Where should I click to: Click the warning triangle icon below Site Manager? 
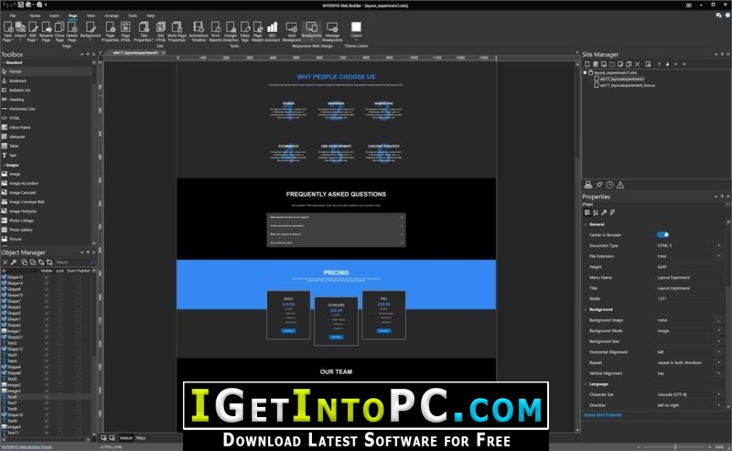[x=620, y=185]
